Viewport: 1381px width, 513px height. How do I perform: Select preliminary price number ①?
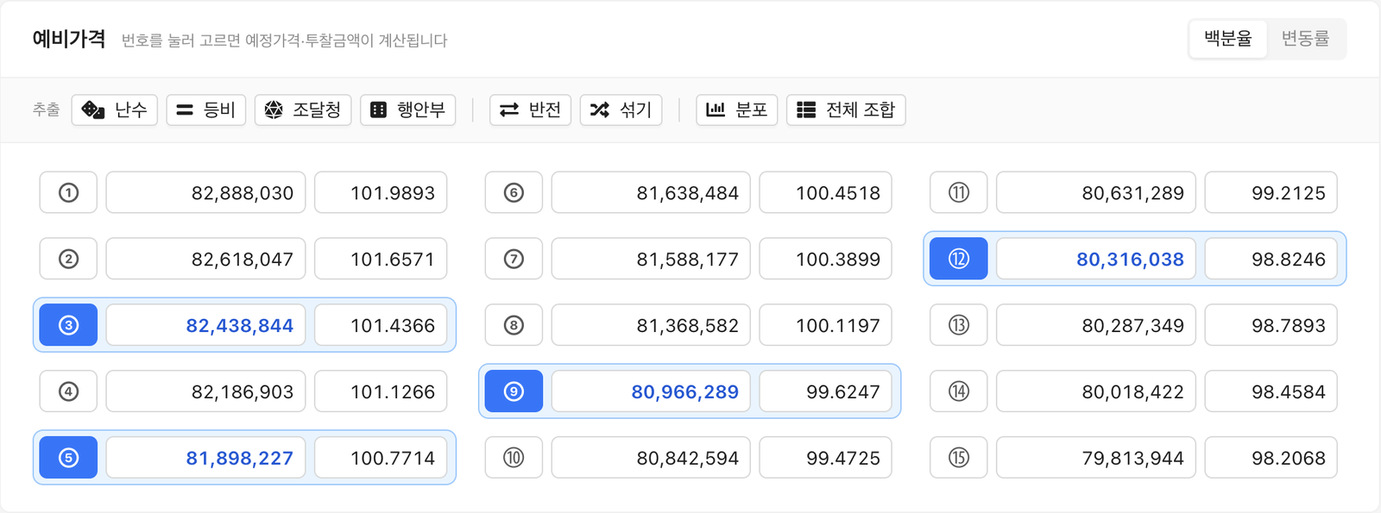point(68,192)
